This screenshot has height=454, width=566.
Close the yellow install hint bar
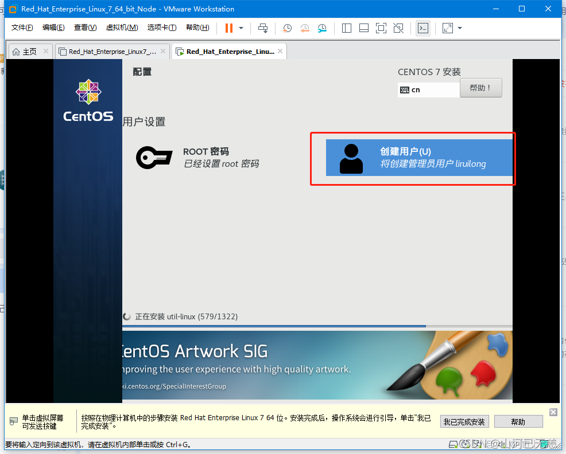tap(553, 412)
